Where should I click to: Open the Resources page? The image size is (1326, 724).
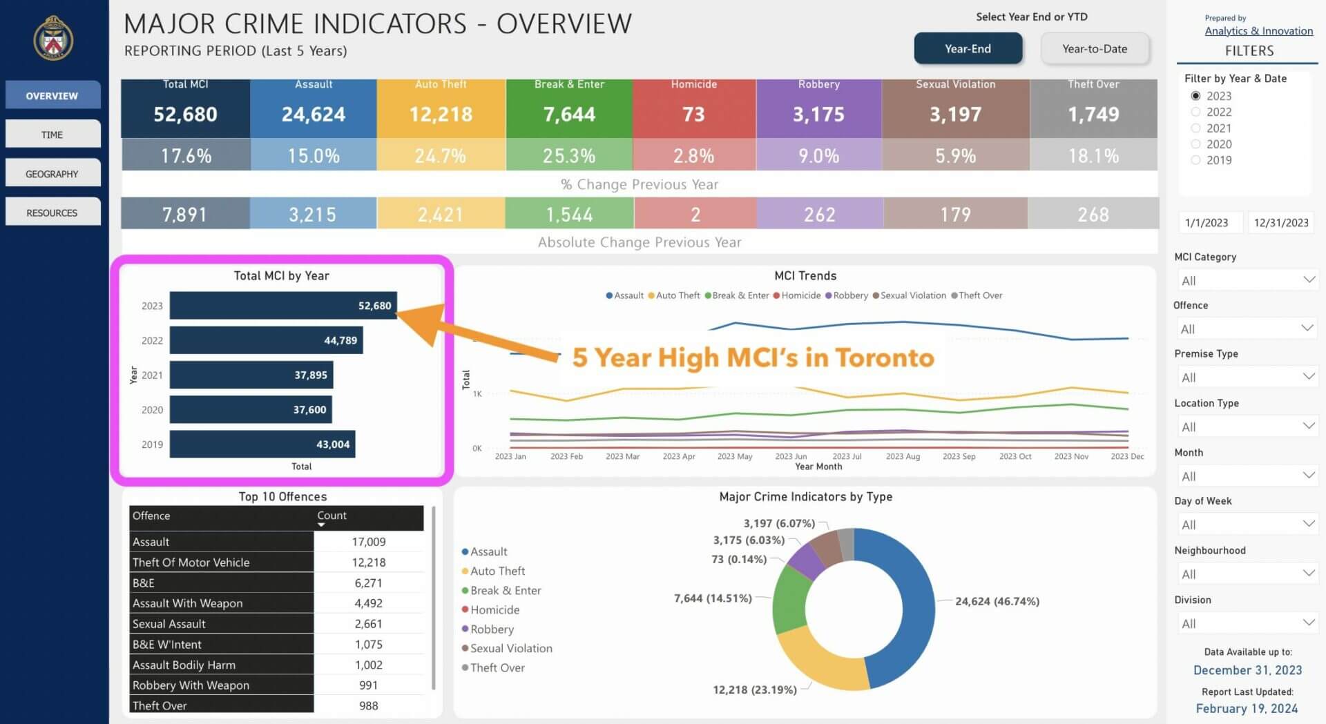point(52,212)
